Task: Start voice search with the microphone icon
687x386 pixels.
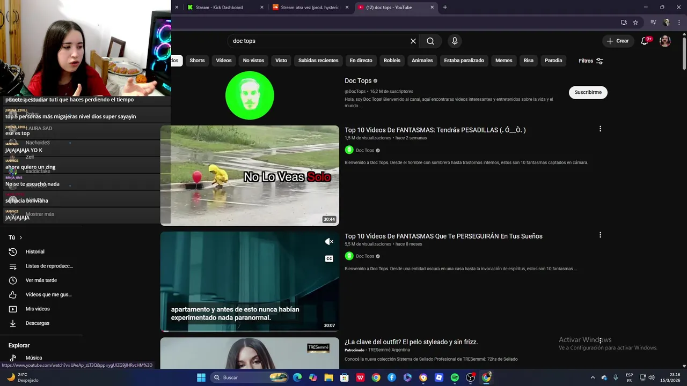Action: click(x=455, y=41)
